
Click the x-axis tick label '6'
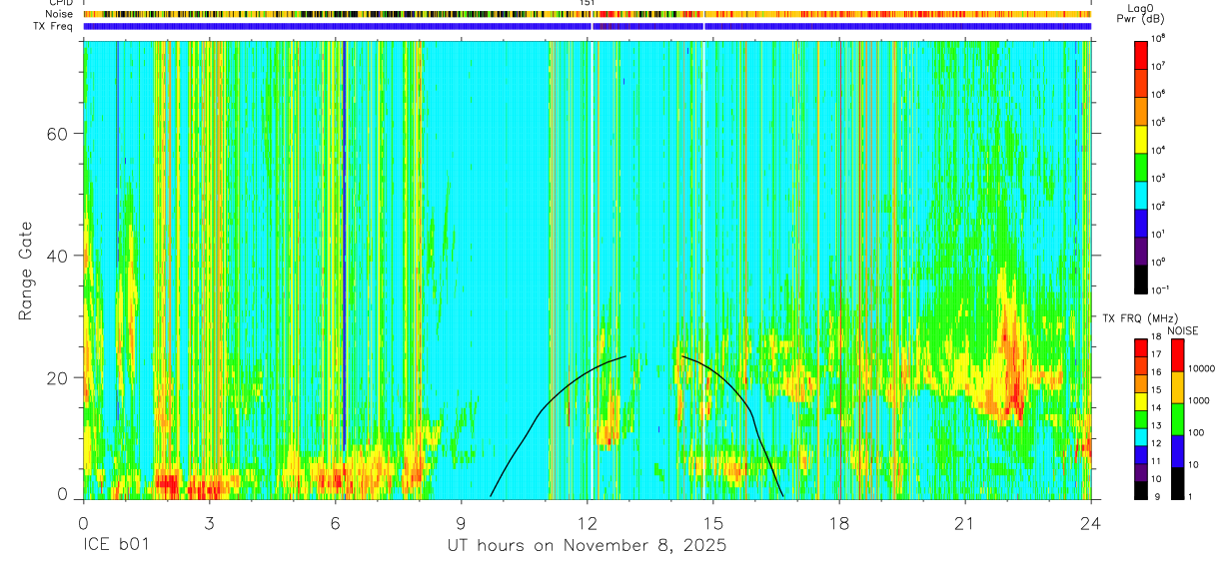coord(335,522)
